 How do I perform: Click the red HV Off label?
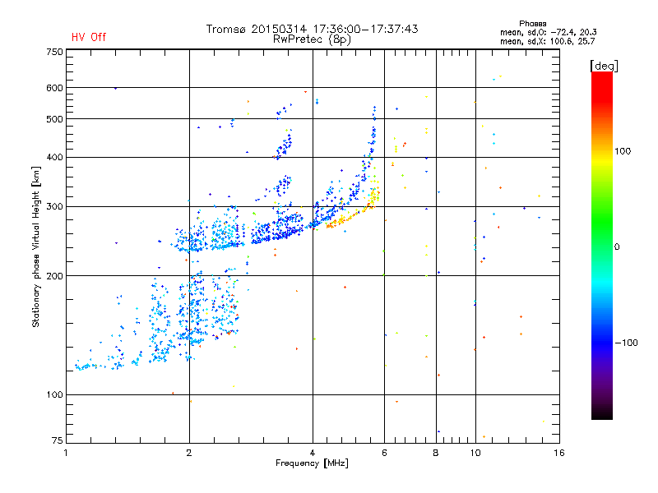pyautogui.click(x=89, y=37)
